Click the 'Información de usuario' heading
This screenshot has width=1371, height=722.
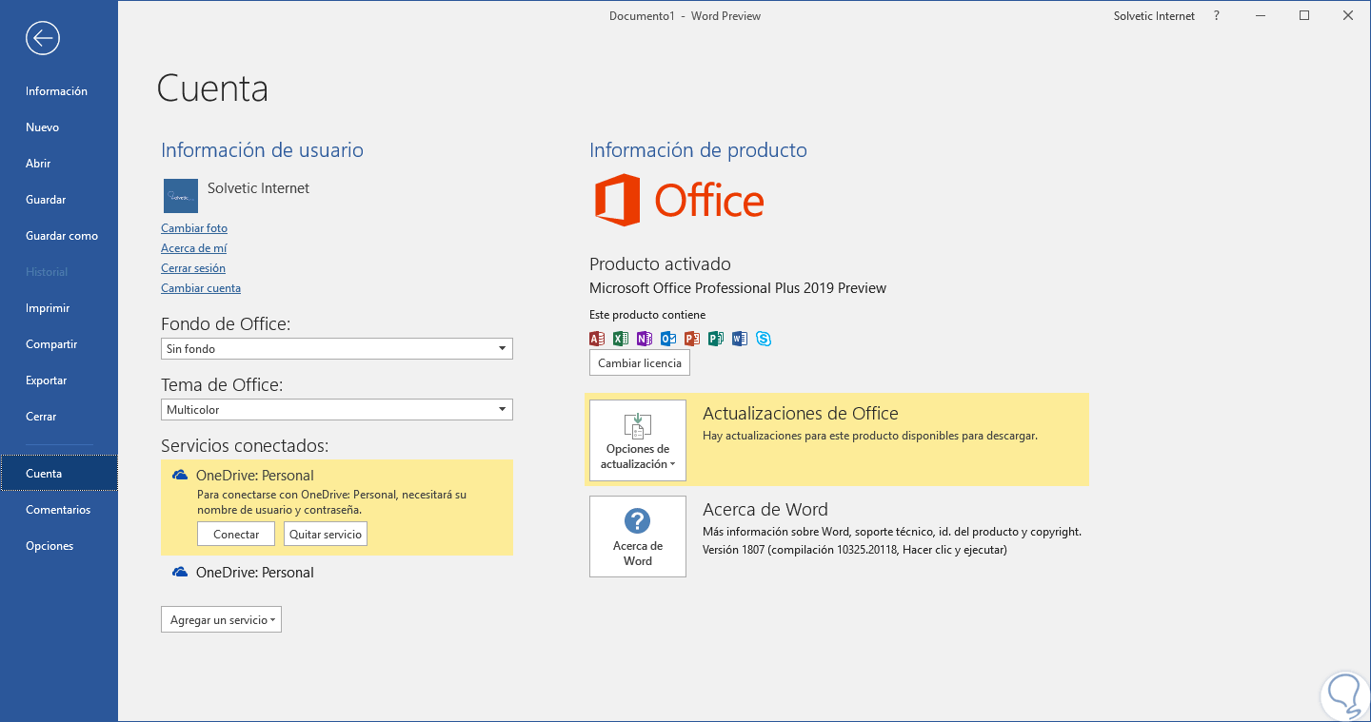[x=262, y=150]
